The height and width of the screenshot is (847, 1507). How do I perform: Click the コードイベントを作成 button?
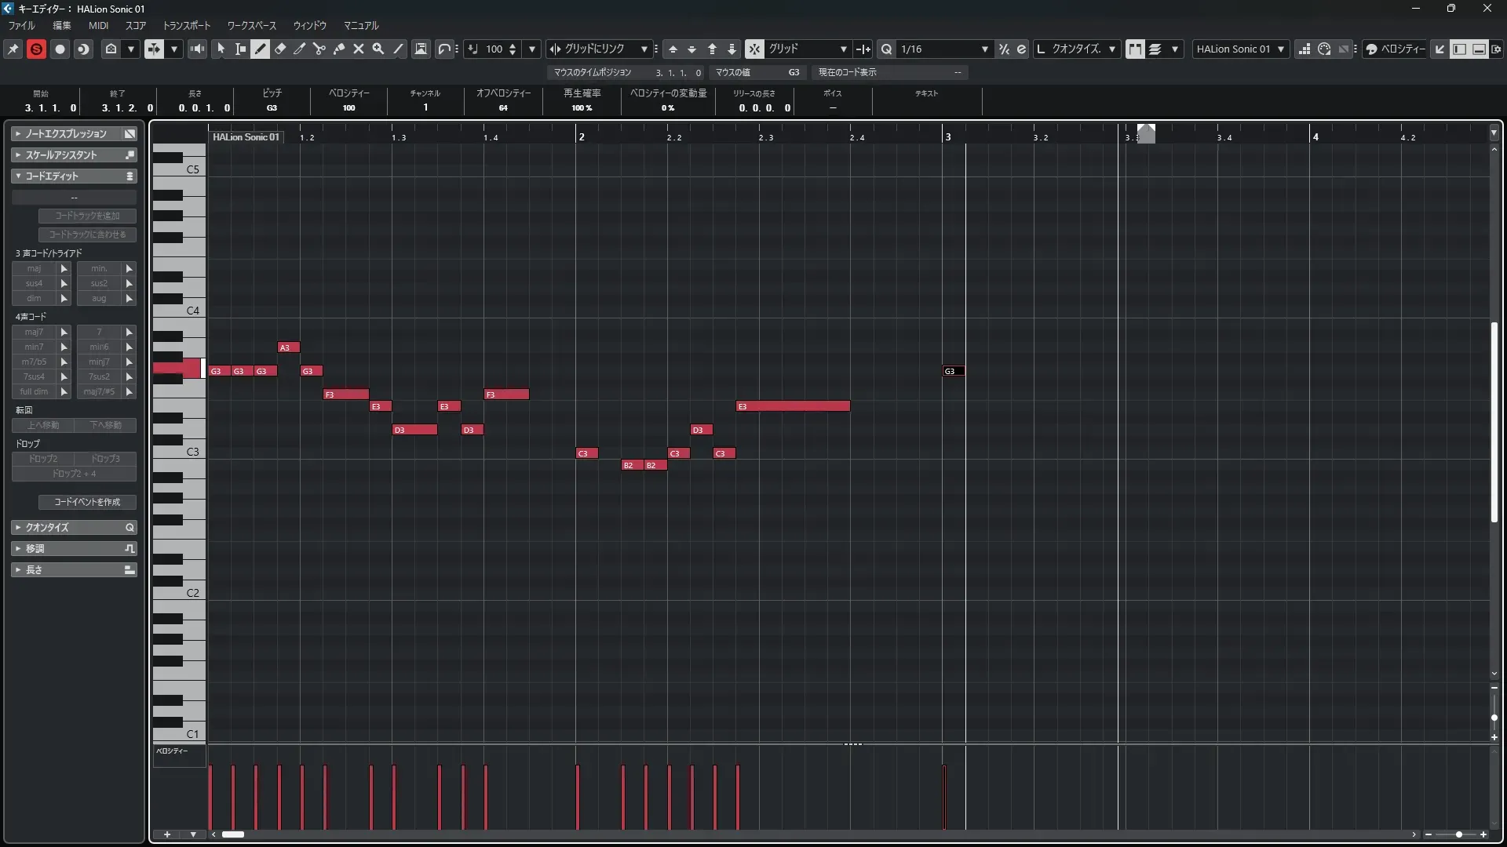(87, 502)
